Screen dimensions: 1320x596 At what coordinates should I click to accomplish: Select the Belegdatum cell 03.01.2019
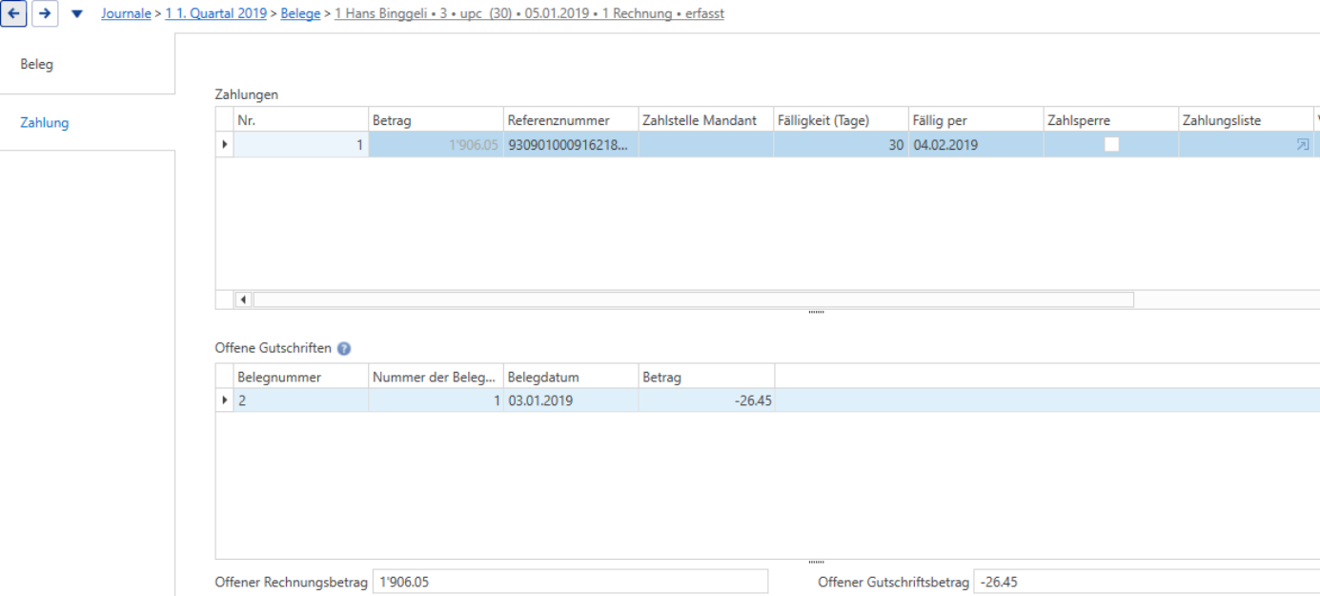pyautogui.click(x=572, y=401)
